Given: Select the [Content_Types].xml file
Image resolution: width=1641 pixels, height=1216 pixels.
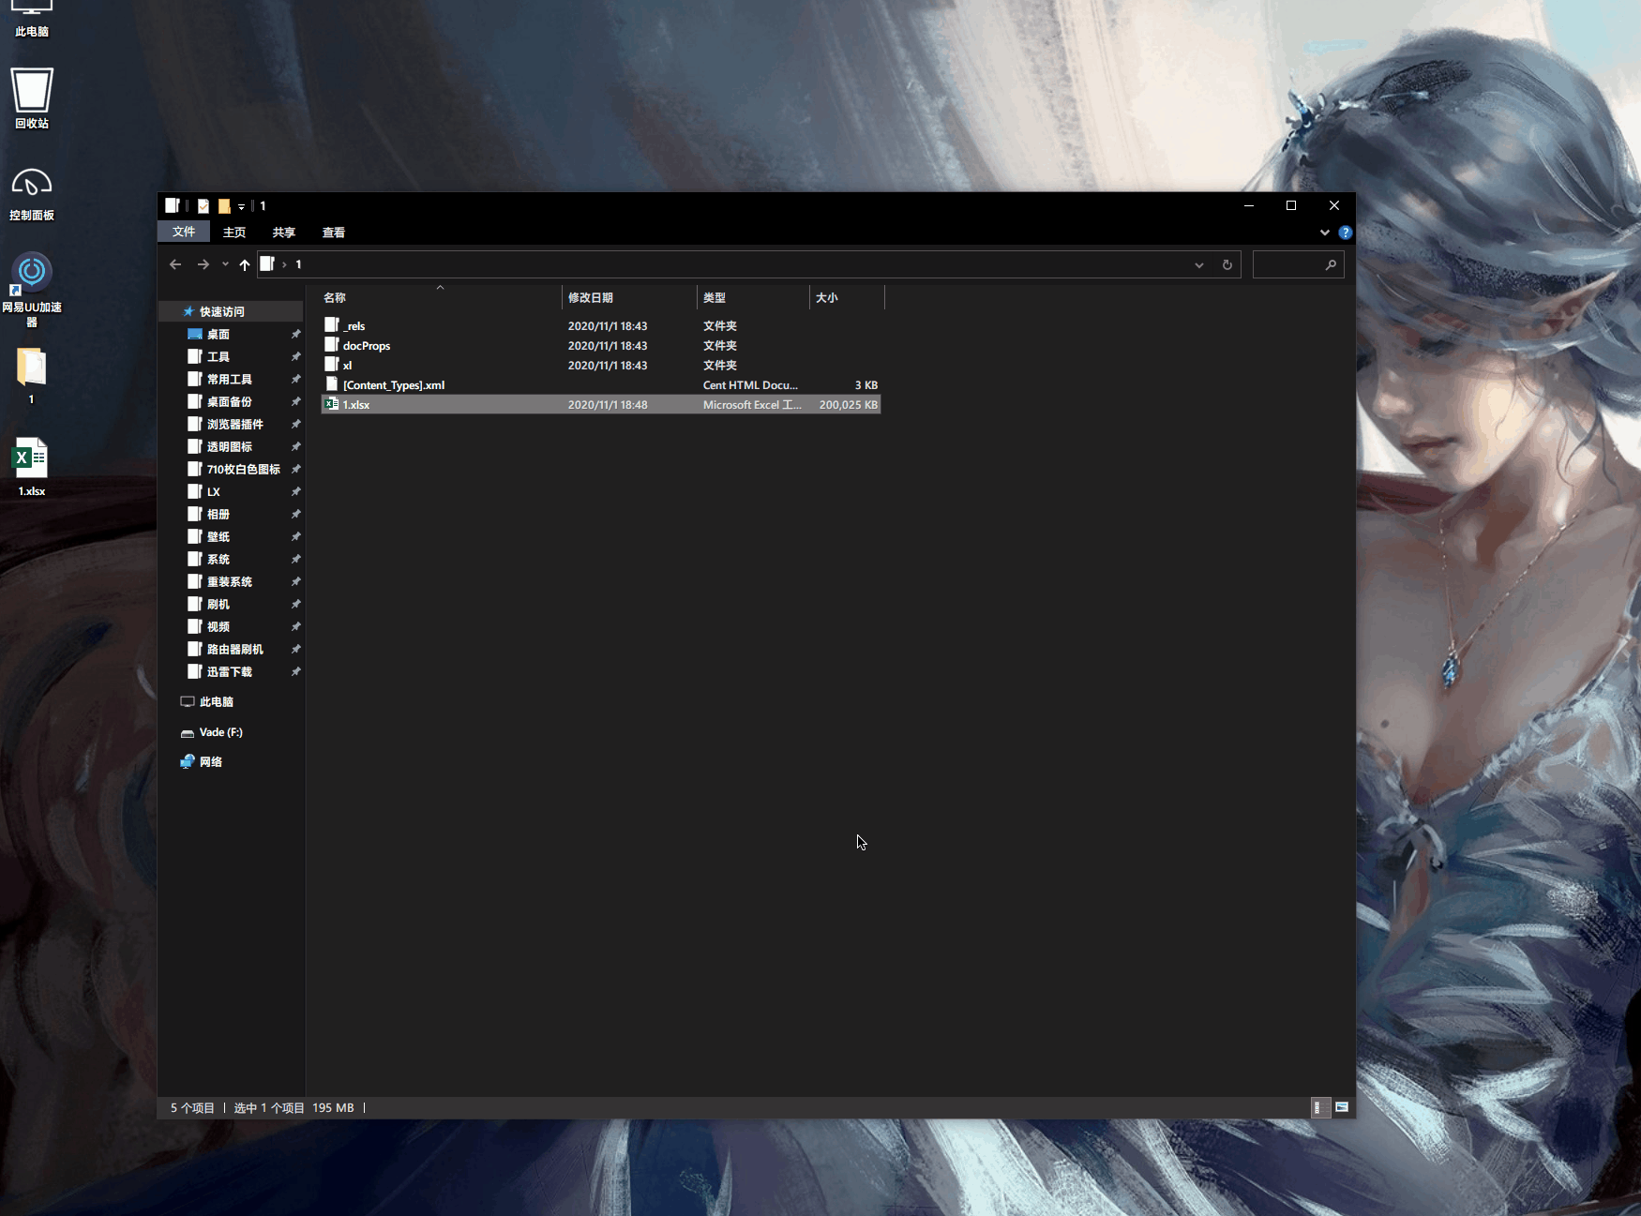Looking at the screenshot, I should tap(600, 385).
